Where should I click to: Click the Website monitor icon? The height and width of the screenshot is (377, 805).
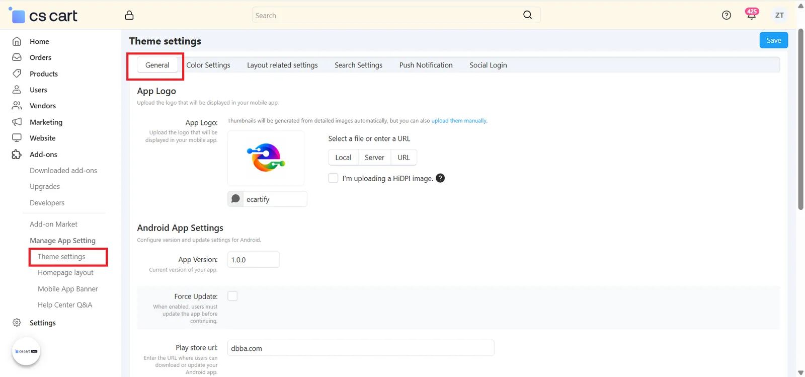click(x=17, y=138)
